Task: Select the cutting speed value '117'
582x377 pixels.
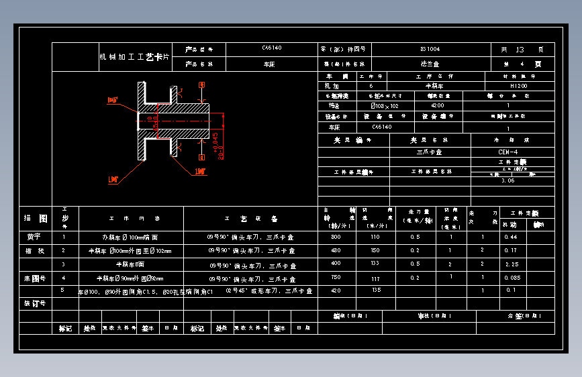Action: (x=376, y=279)
